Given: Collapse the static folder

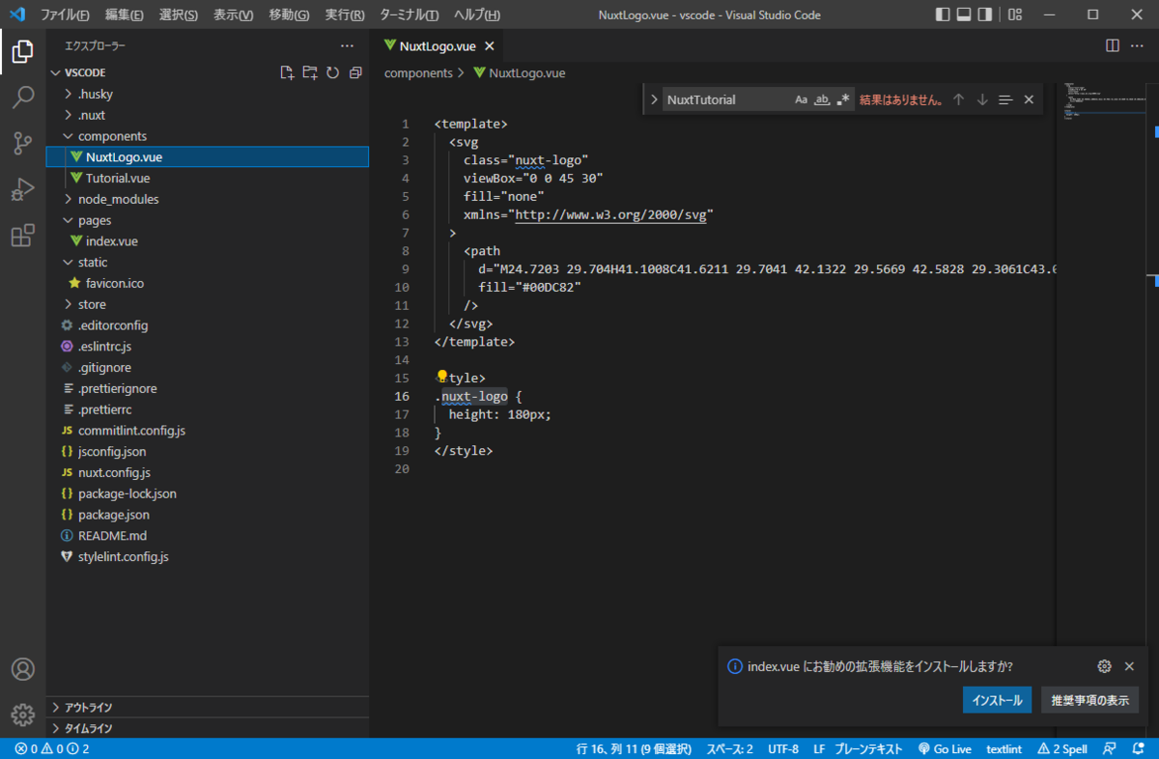Looking at the screenshot, I should coord(207,262).
